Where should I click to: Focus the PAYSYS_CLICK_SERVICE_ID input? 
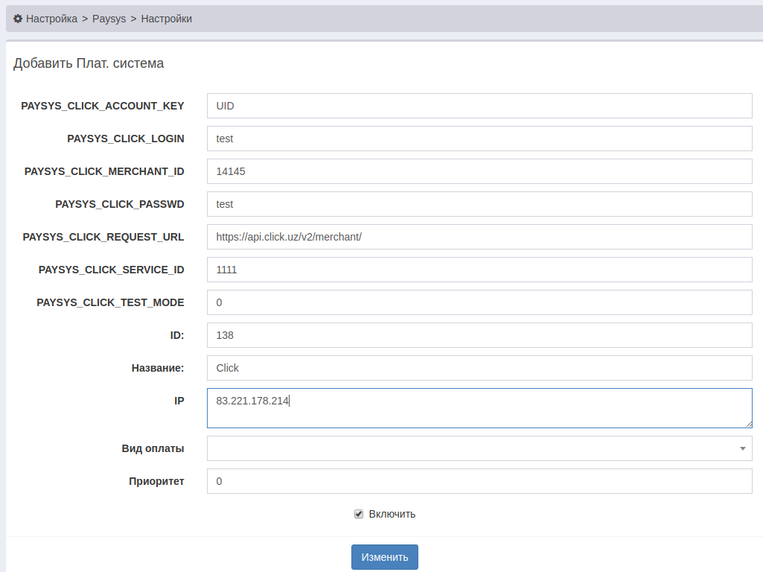tap(479, 270)
